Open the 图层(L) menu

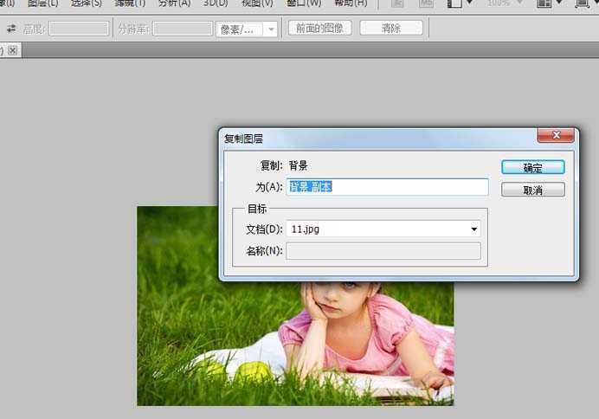(x=42, y=3)
